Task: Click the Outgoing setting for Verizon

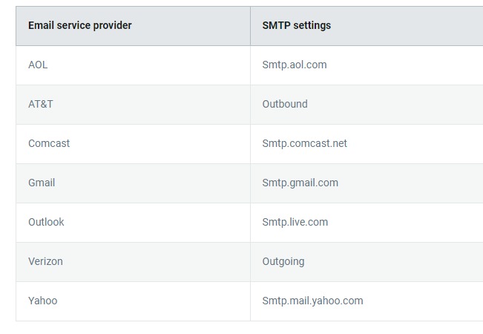Action: (x=283, y=262)
